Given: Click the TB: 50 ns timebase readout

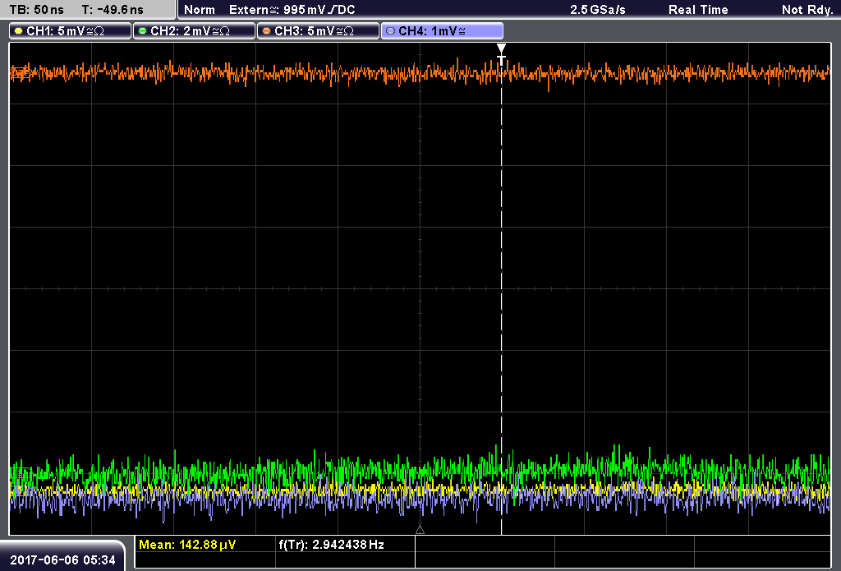Looking at the screenshot, I should pyautogui.click(x=36, y=10).
